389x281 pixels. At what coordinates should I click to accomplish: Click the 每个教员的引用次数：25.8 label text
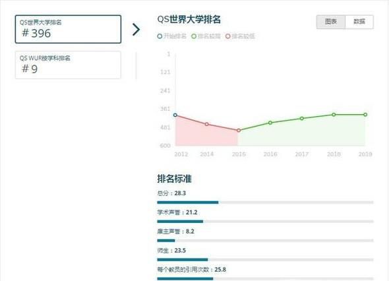pos(191,269)
